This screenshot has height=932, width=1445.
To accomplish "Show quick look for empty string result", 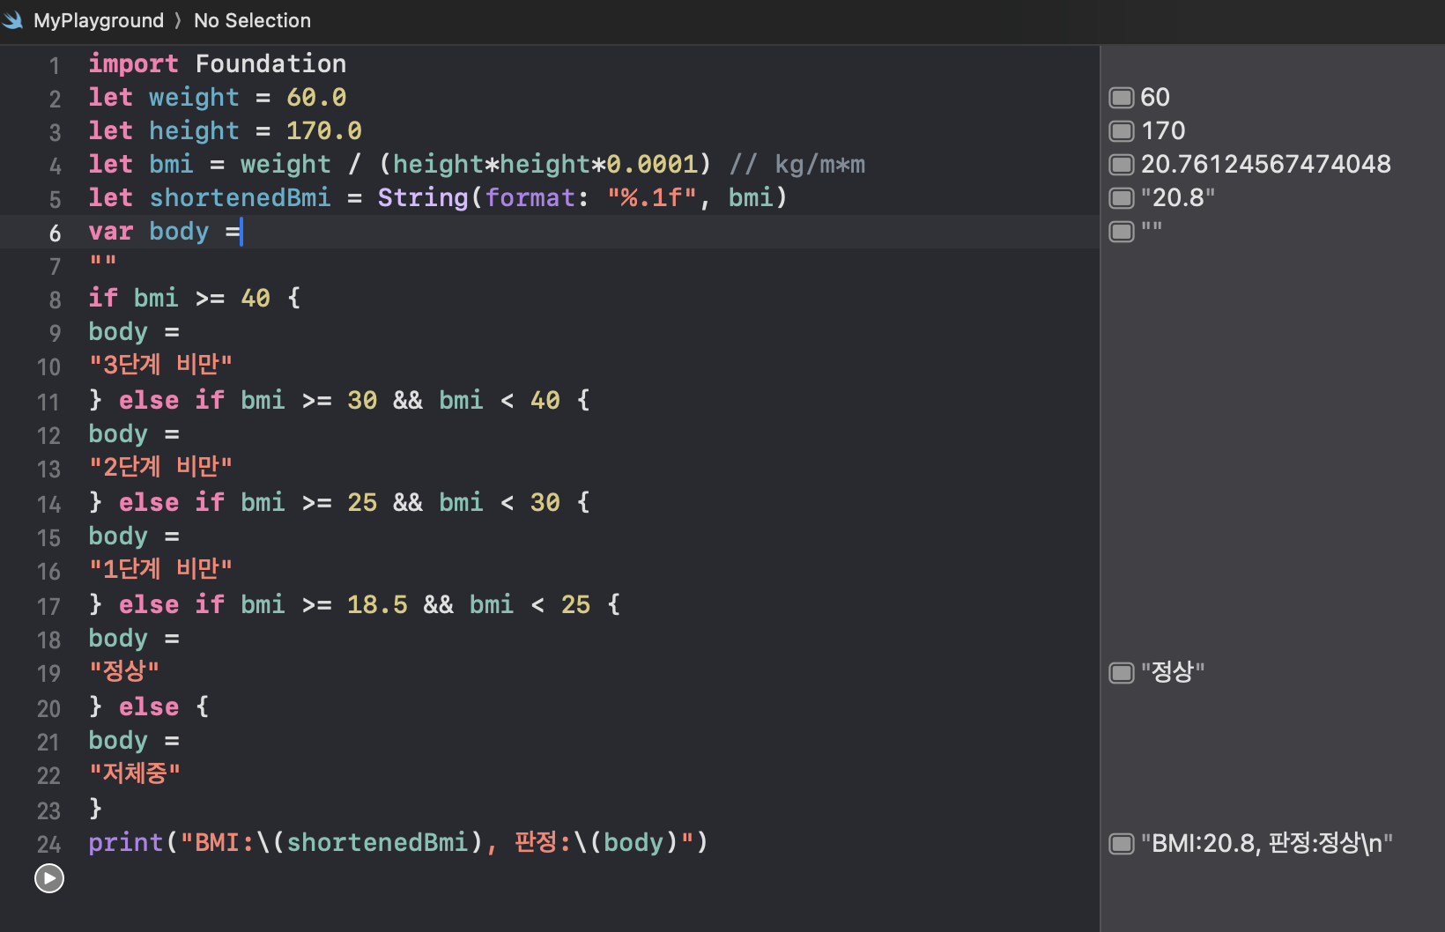I will [x=1121, y=232].
